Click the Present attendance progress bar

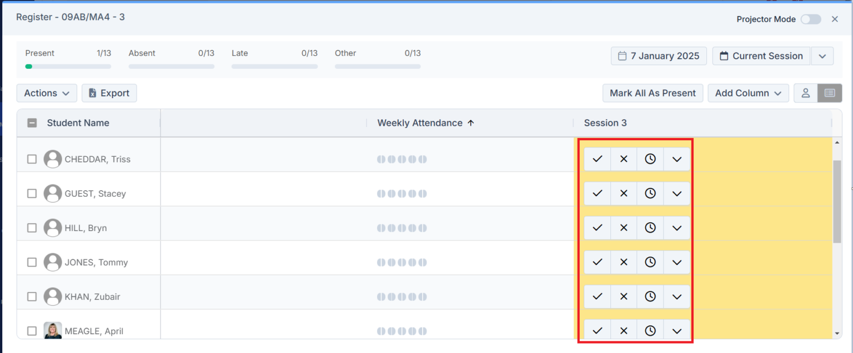(x=67, y=66)
